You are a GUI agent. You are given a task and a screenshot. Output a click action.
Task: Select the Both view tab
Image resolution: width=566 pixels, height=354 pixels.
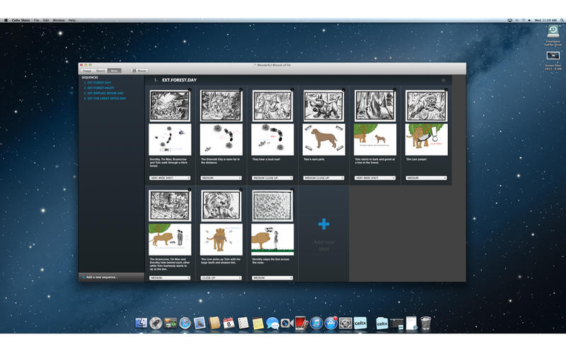pyautogui.click(x=114, y=71)
